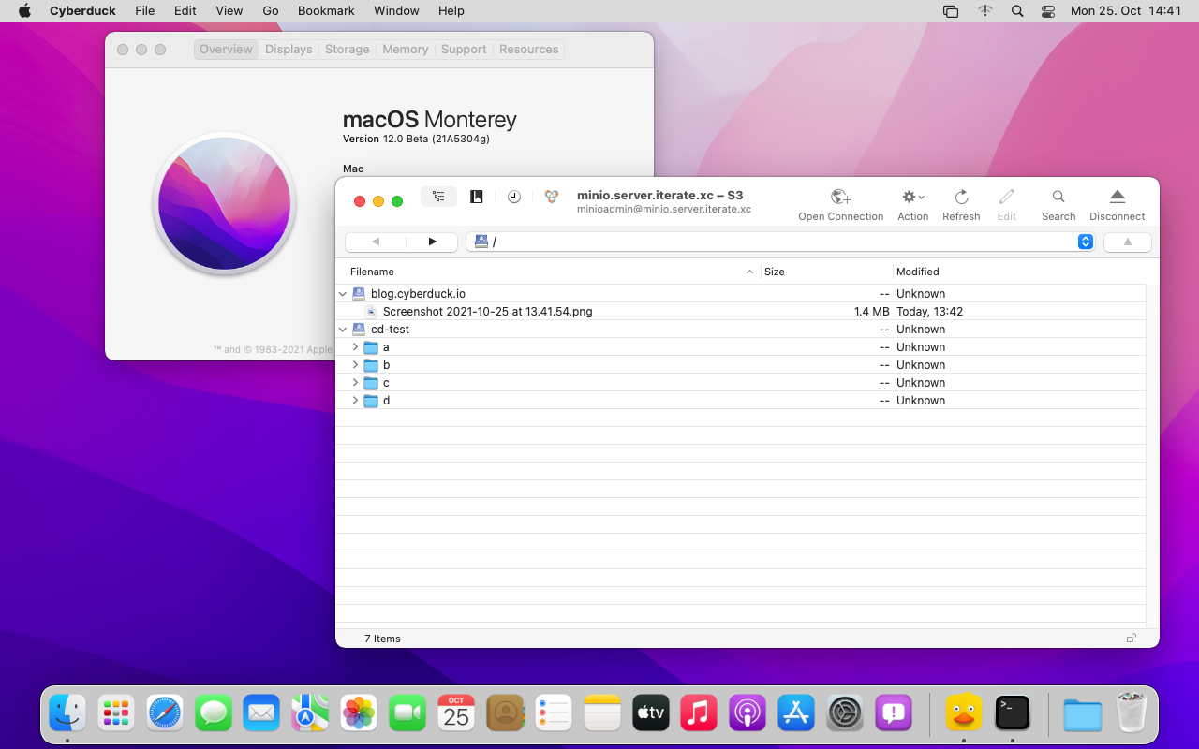Image resolution: width=1199 pixels, height=749 pixels.
Task: Expand folder b
Action: point(356,365)
